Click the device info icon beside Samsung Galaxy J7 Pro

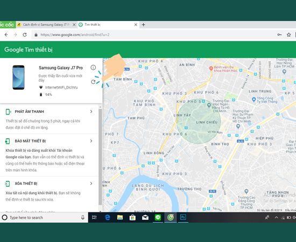[x=93, y=67]
